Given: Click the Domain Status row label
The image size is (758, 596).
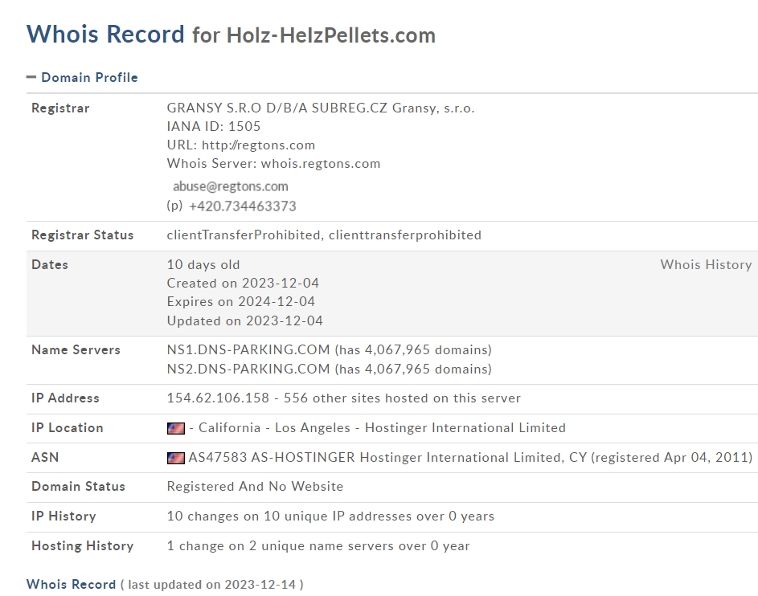Looking at the screenshot, I should click(78, 487).
